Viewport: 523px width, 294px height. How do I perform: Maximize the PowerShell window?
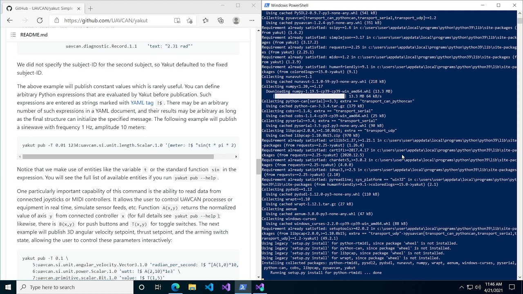tap(498, 5)
